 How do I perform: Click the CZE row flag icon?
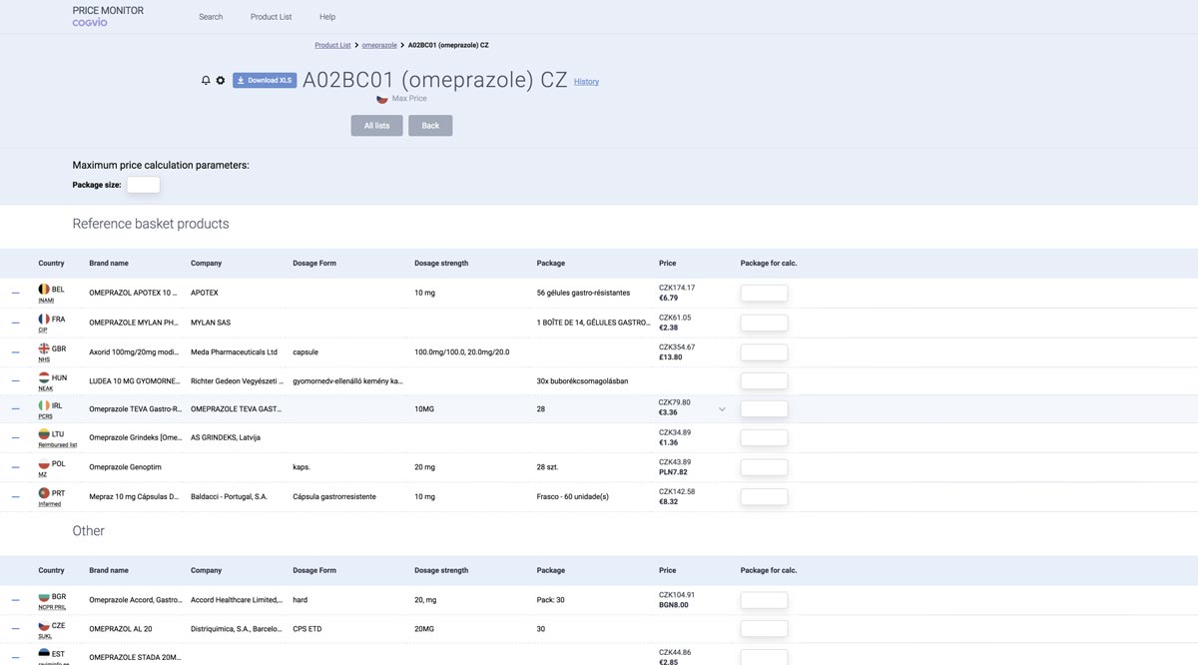coord(44,626)
